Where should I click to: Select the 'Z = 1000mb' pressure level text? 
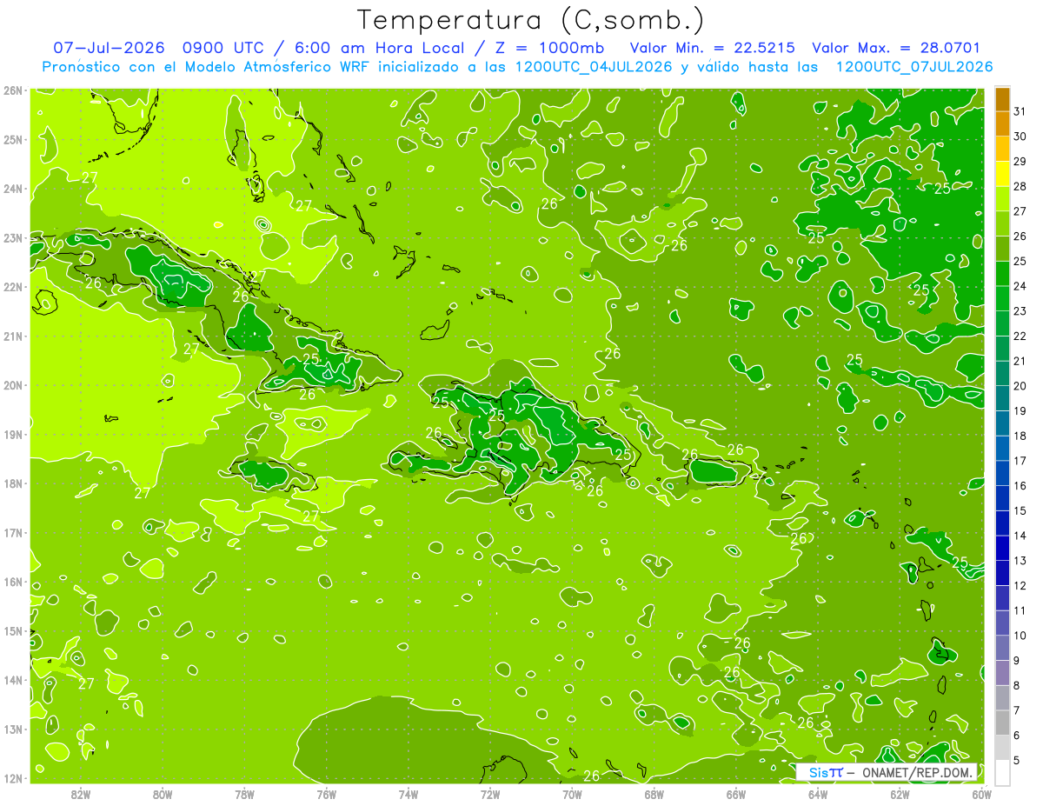(548, 48)
